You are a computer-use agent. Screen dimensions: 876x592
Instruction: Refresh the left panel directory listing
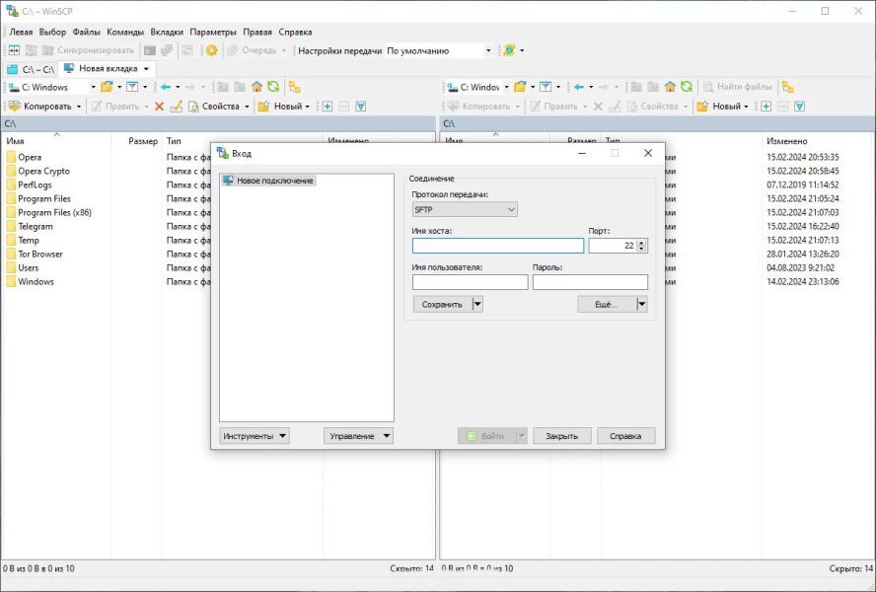[272, 87]
